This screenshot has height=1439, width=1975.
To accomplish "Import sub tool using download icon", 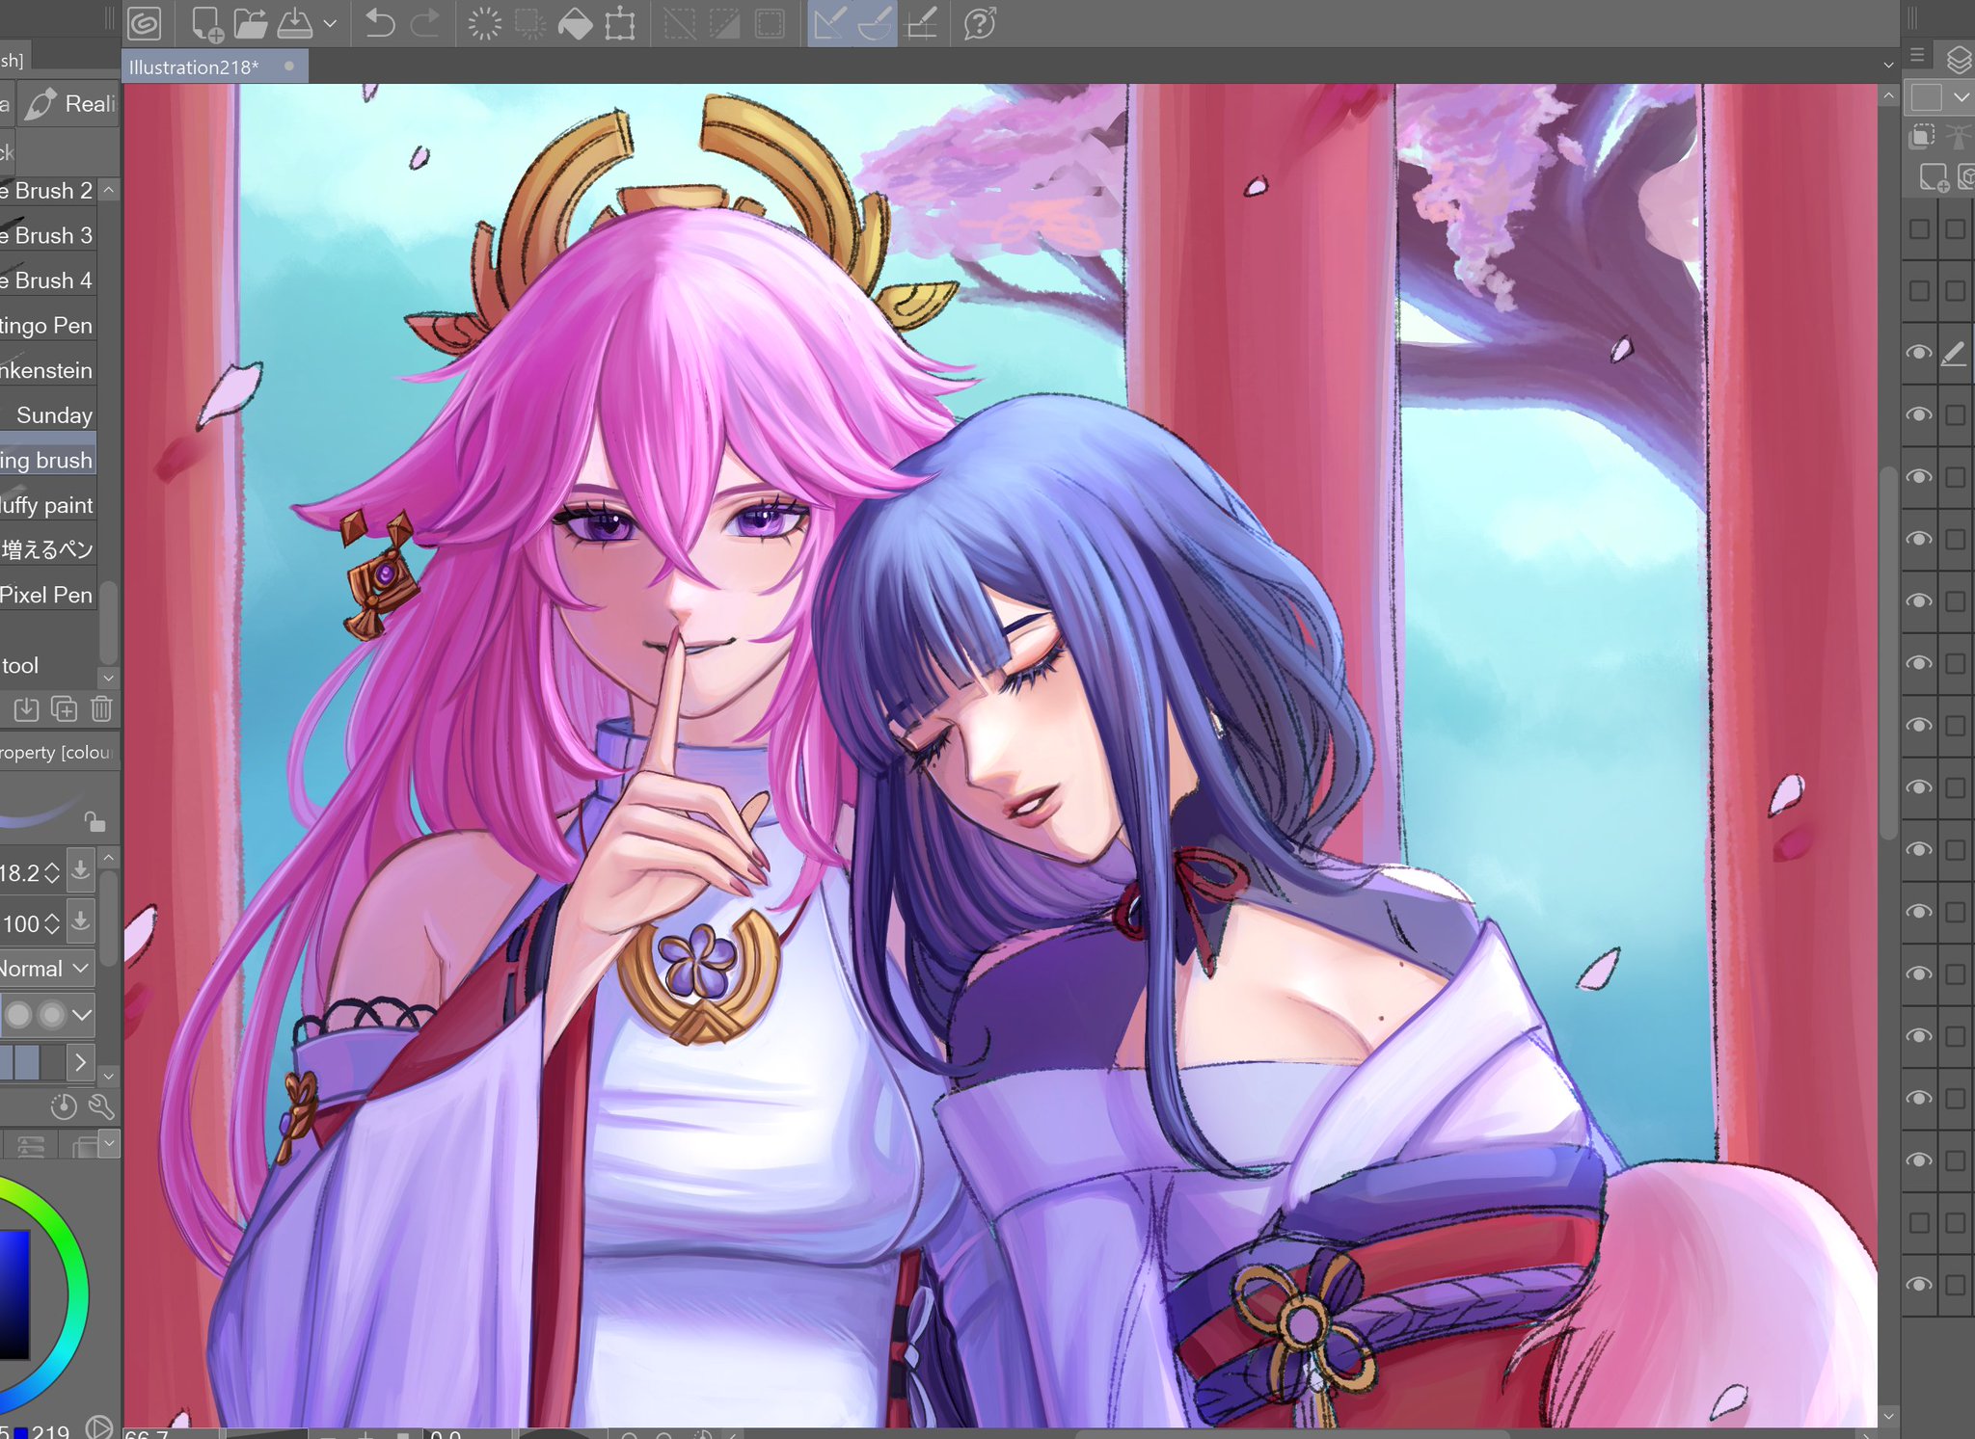I will coord(26,709).
